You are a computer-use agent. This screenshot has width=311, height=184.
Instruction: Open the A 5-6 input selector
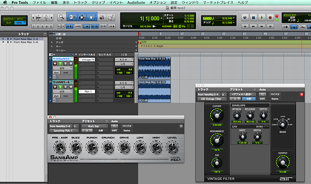124,83
